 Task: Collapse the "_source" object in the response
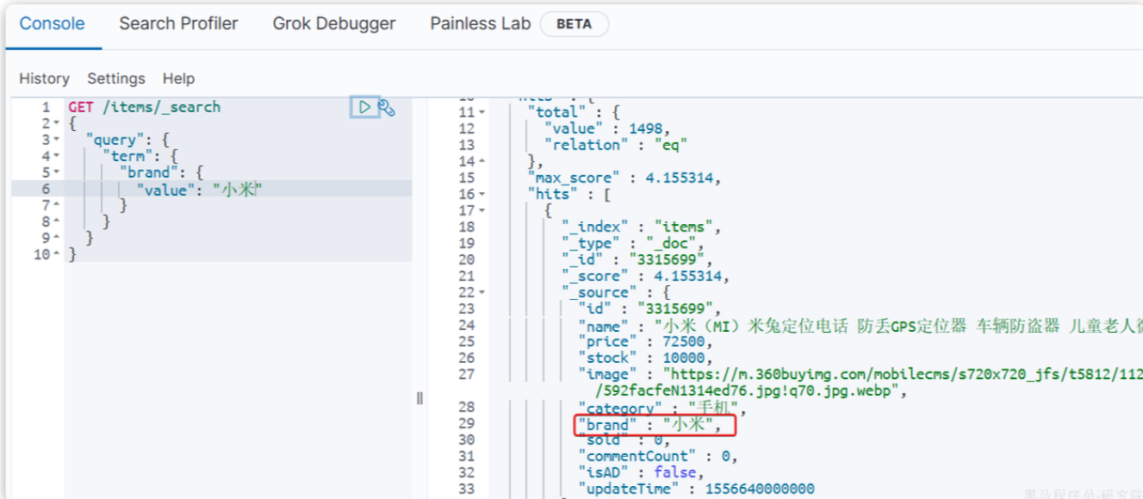pyautogui.click(x=481, y=292)
